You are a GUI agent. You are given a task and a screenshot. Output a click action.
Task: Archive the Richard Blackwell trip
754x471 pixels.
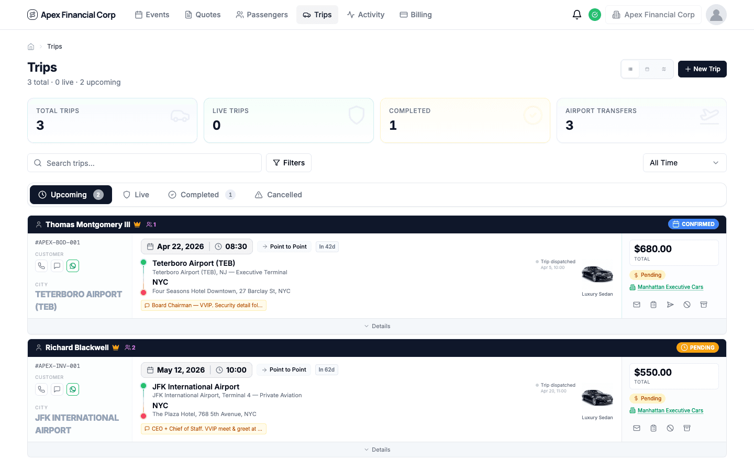tap(687, 428)
